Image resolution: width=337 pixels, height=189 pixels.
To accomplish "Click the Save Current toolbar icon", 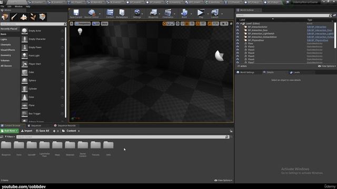I will (x=76, y=13).
